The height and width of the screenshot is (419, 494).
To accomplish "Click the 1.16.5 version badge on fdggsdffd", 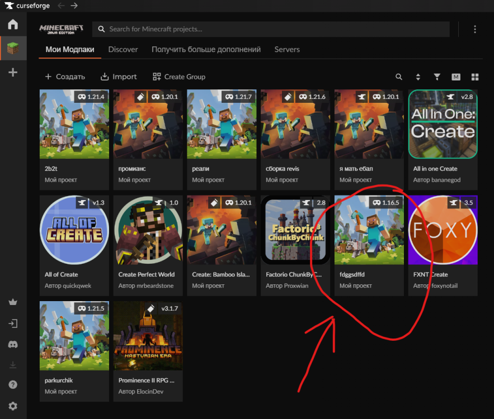I will (386, 203).
